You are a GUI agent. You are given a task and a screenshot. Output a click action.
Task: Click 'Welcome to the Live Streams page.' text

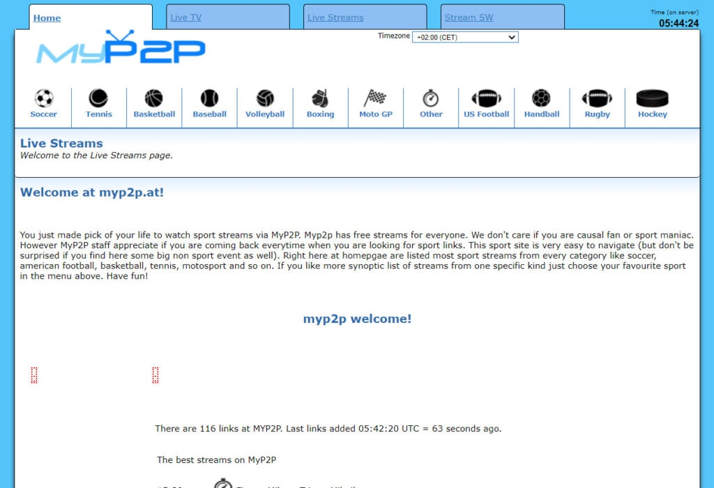point(96,155)
